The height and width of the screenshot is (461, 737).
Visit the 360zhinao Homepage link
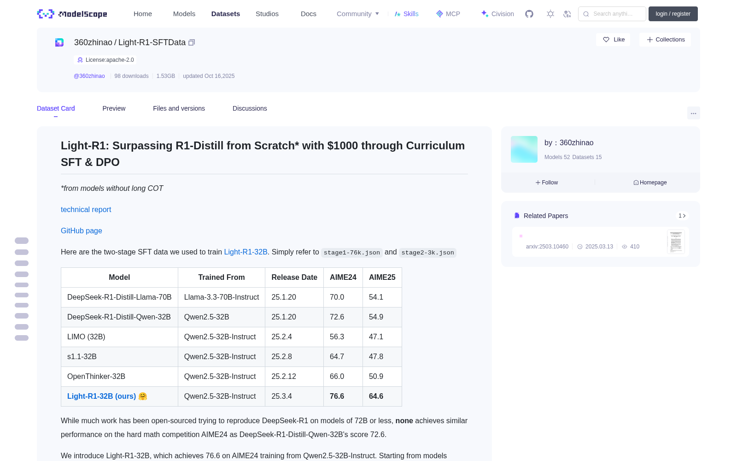point(650,183)
